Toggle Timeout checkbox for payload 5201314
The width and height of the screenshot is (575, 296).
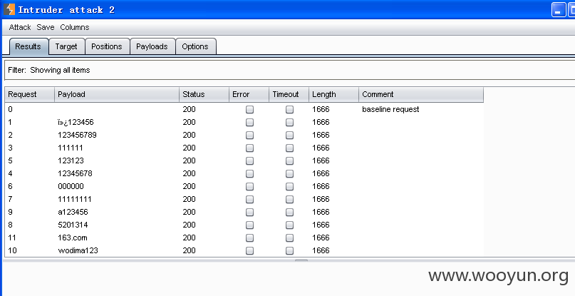click(290, 225)
